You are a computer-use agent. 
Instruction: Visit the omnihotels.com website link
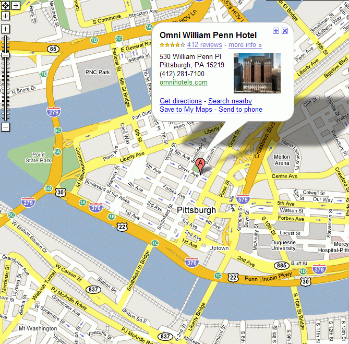tap(184, 82)
